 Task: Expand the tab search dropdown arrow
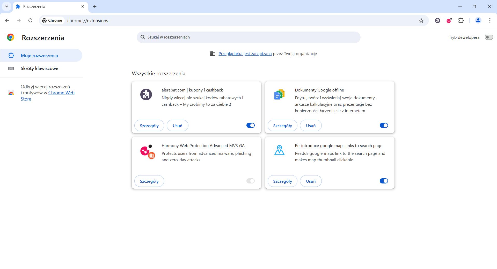[6, 6]
